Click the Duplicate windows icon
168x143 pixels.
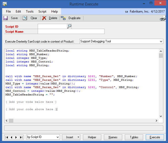[x=63, y=18]
